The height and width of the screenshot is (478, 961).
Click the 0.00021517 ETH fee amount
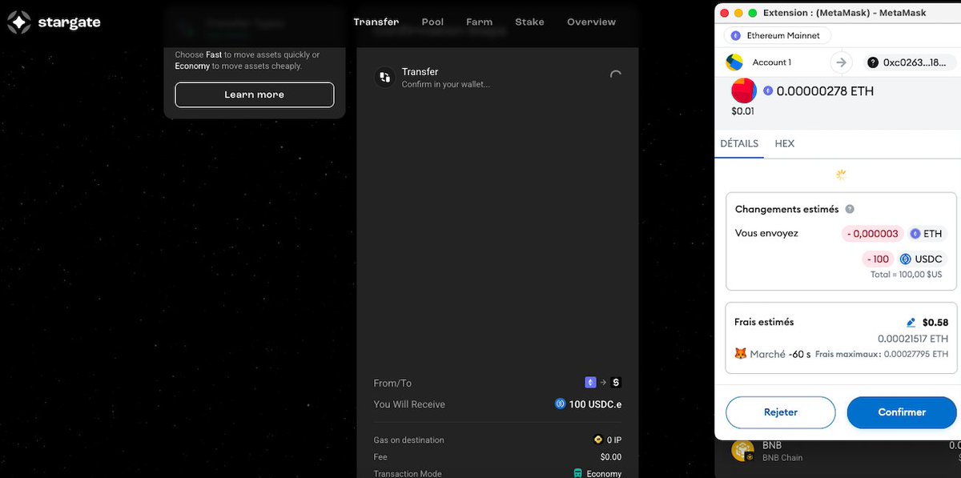(x=913, y=338)
